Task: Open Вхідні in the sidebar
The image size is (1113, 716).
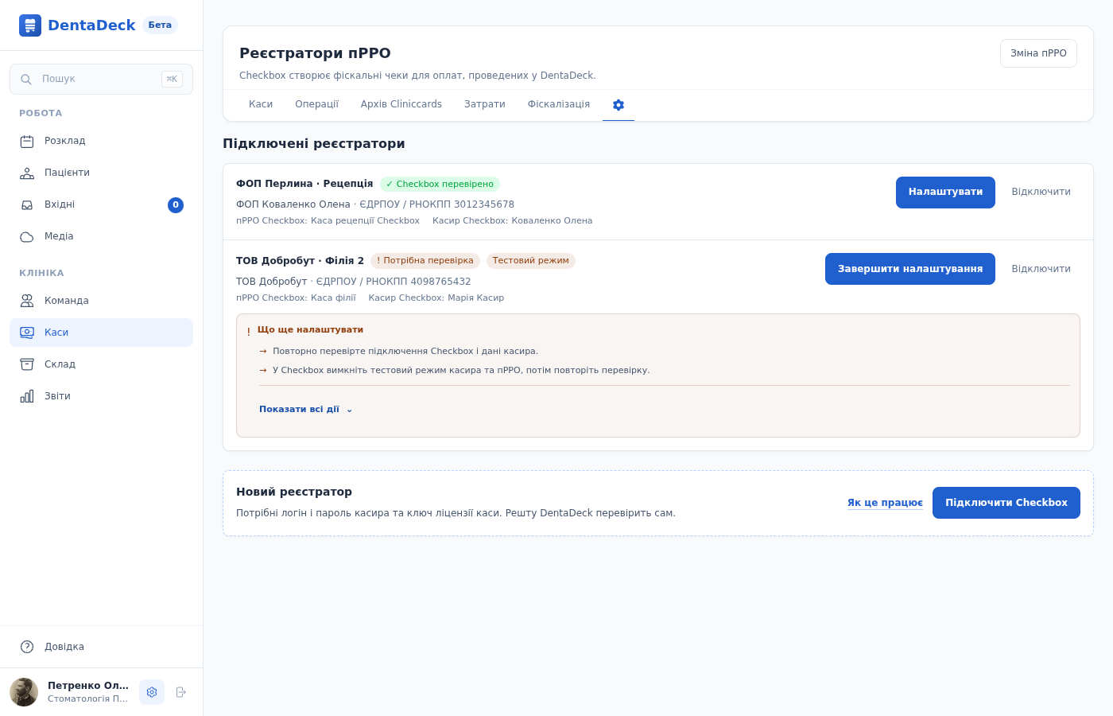Action: 101,205
